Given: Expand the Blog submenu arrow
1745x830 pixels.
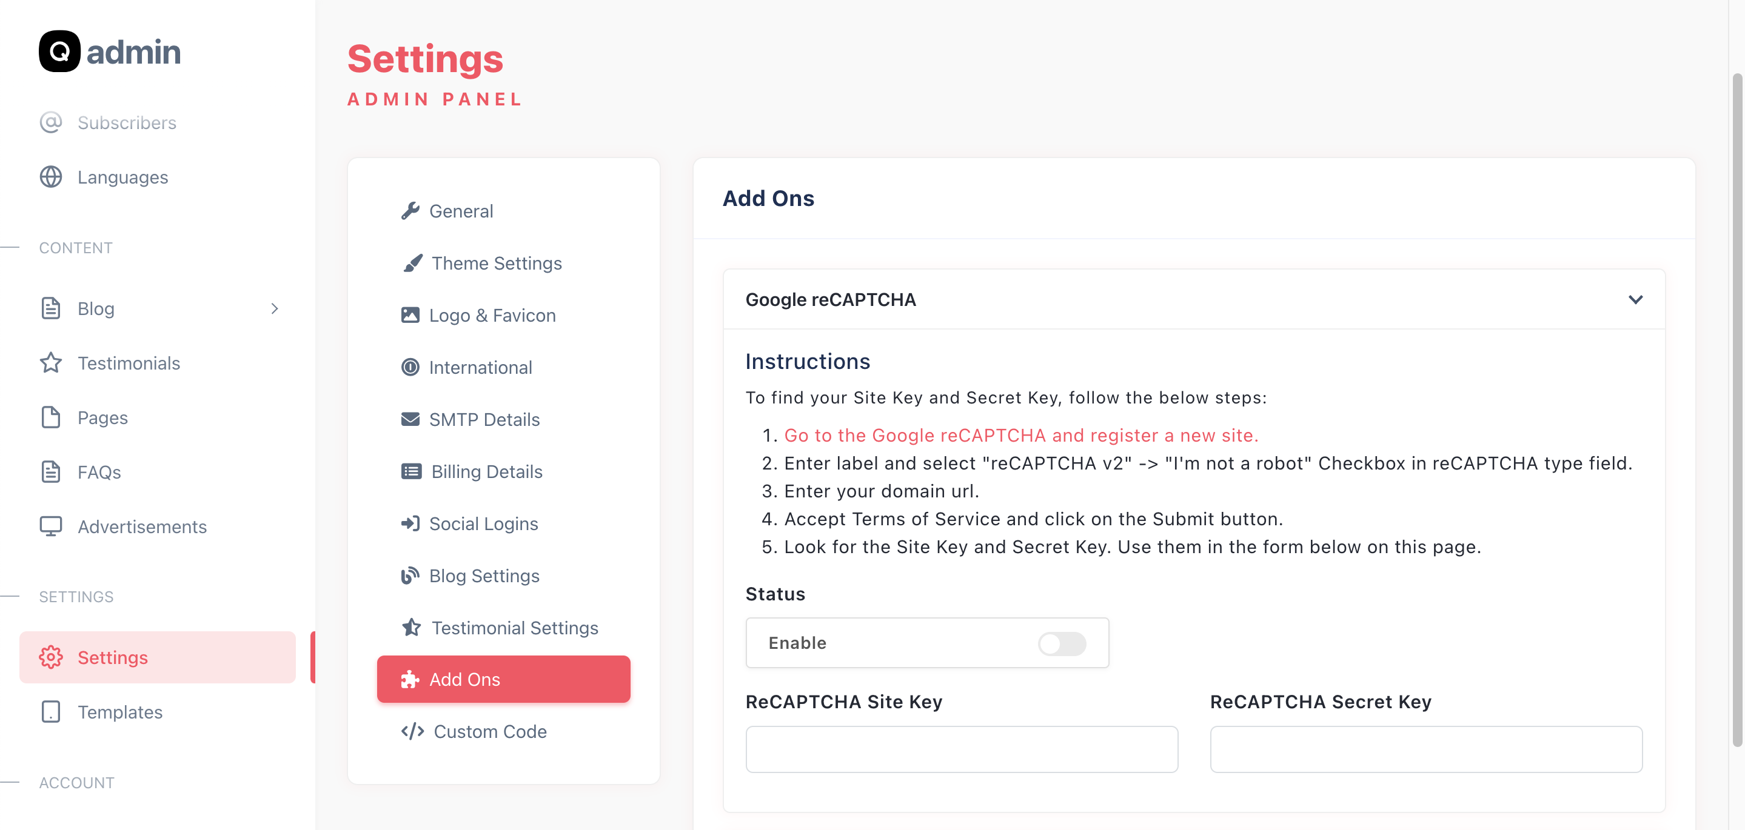Looking at the screenshot, I should tap(274, 309).
